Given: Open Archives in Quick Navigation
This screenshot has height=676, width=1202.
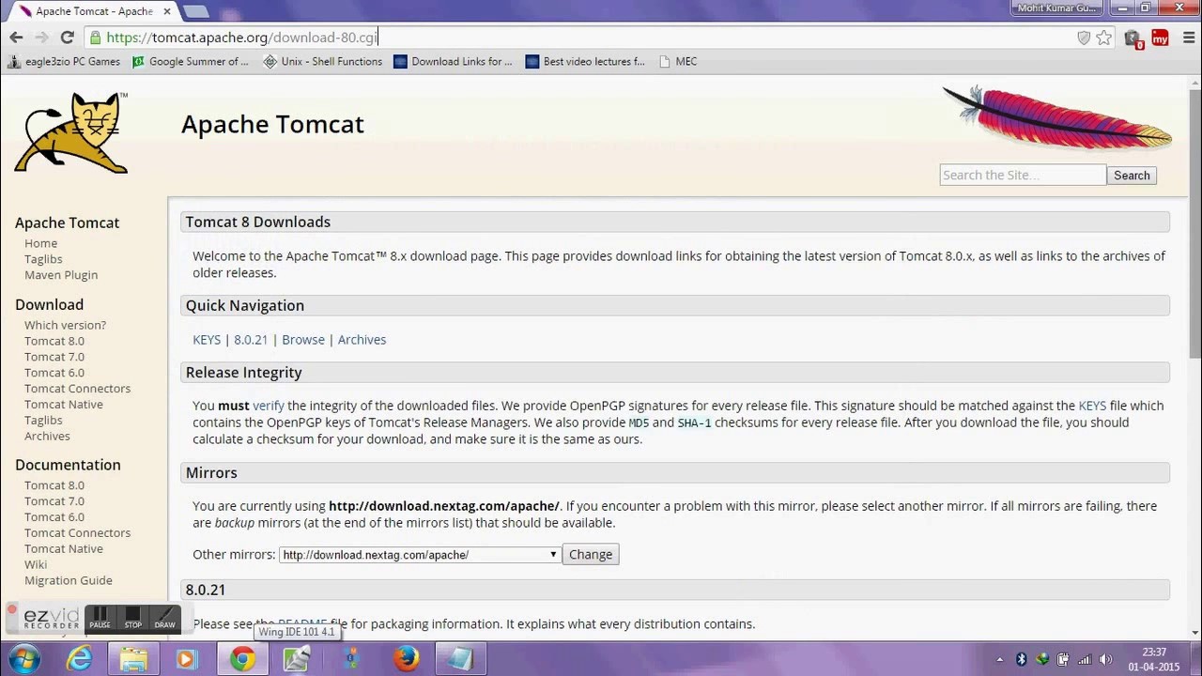Looking at the screenshot, I should 362,340.
